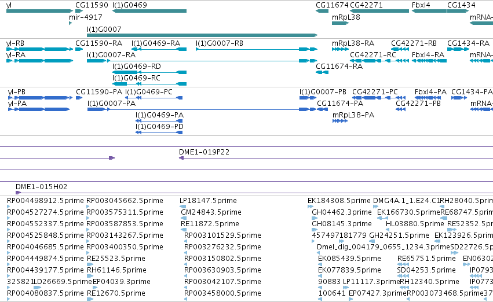Screen dimensions: 493x302
Task: Click the mRpL38-RA transcript label
Action: [353, 43]
